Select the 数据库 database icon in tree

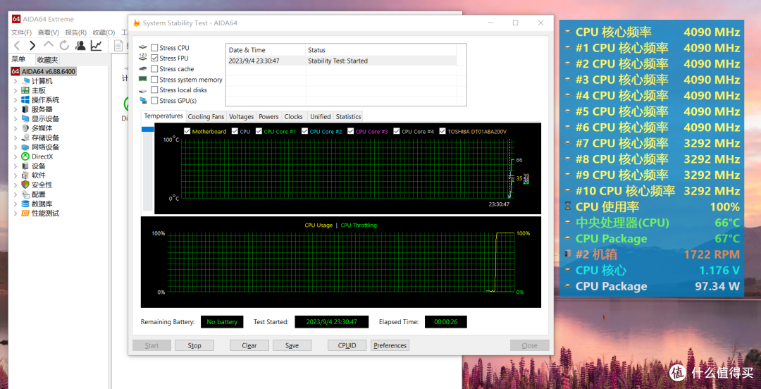[25, 204]
